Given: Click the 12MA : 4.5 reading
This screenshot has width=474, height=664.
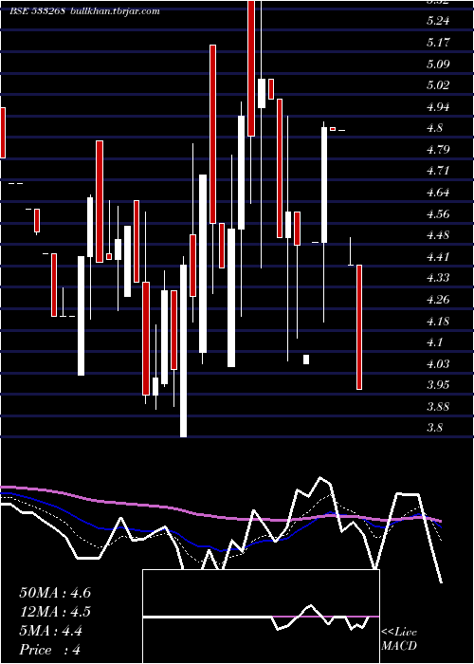Looking at the screenshot, I should (x=55, y=612).
